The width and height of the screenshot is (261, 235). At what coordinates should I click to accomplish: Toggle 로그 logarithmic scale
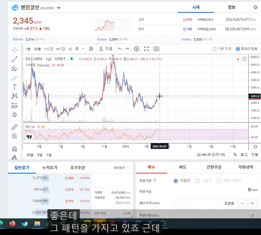point(244,155)
